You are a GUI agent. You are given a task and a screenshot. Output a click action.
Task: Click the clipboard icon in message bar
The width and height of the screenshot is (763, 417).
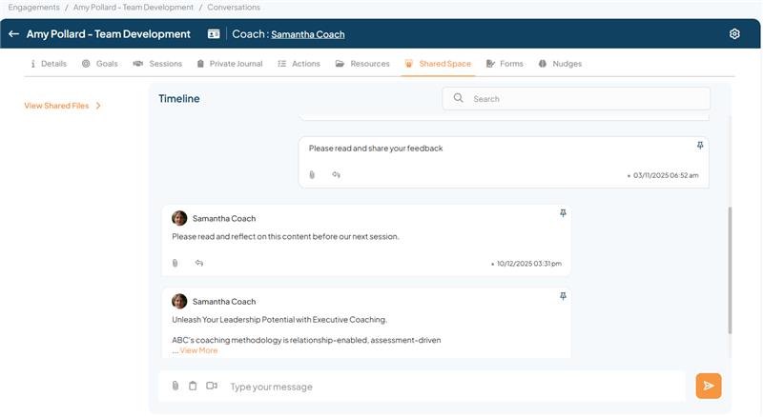193,386
